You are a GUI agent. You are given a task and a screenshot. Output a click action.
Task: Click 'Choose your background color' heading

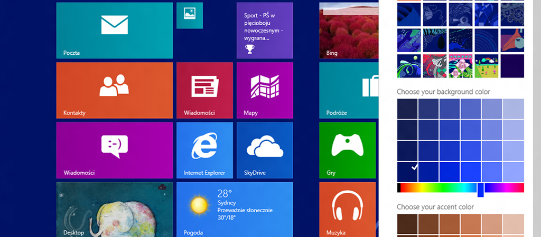tap(443, 92)
